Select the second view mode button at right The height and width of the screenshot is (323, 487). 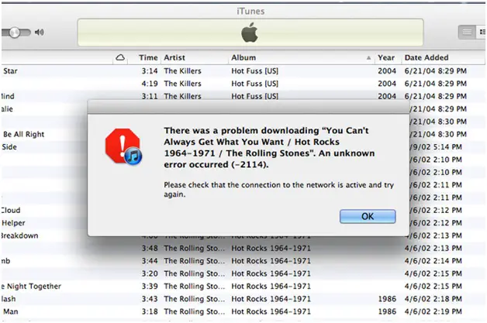click(481, 32)
